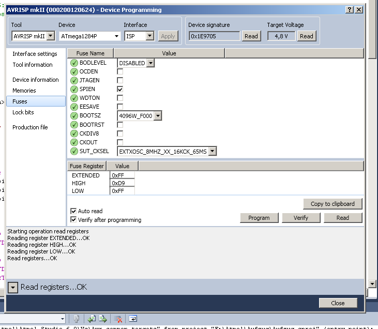Enable the BOOTRST fuse checkbox
Screen dimensions: 378x329
pos(120,125)
